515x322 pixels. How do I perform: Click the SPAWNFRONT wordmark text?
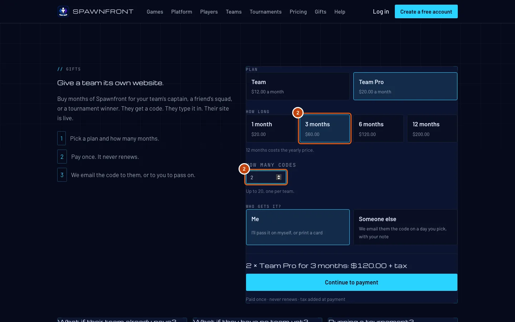pos(103,11)
